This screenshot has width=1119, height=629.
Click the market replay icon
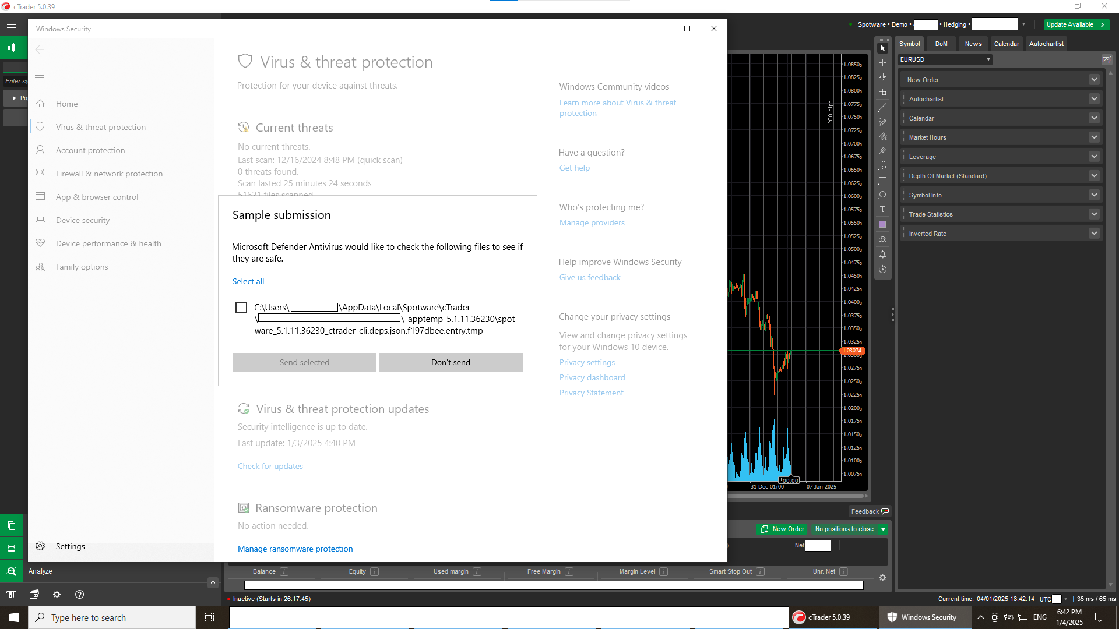tap(882, 269)
